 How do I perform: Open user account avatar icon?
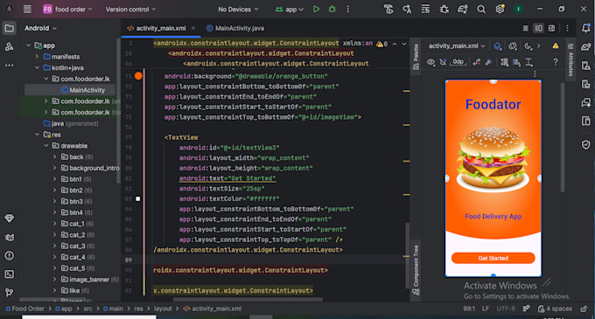click(x=518, y=9)
